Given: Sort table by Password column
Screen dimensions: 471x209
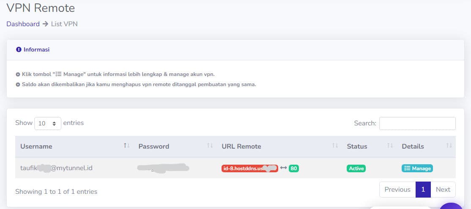Looking at the screenshot, I should click(175, 147).
